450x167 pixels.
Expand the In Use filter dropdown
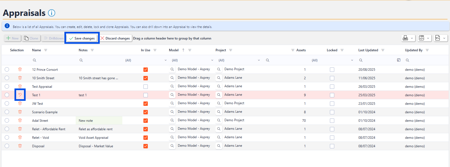(165, 60)
